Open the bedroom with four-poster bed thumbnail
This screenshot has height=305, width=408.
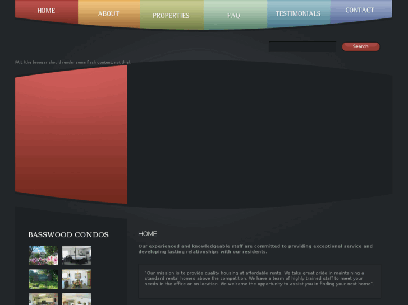tap(77, 255)
